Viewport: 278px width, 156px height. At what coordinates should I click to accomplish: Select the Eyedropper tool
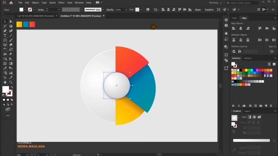(5, 68)
